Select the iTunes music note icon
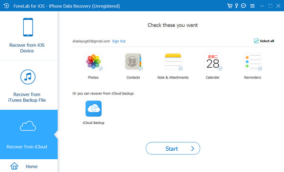Screen dimensions: 284x172 tap(28, 77)
